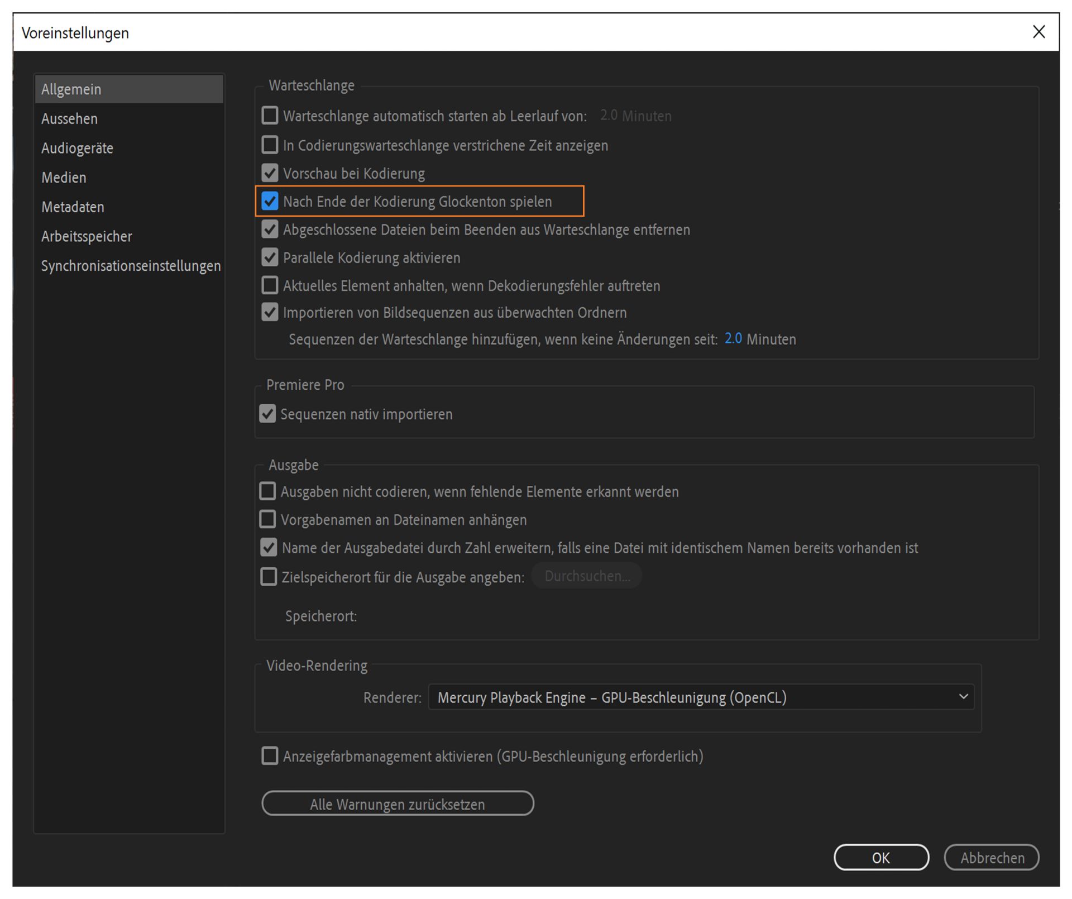Click Alle Warnungen zurücksetzen button
The width and height of the screenshot is (1072, 899).
click(398, 804)
